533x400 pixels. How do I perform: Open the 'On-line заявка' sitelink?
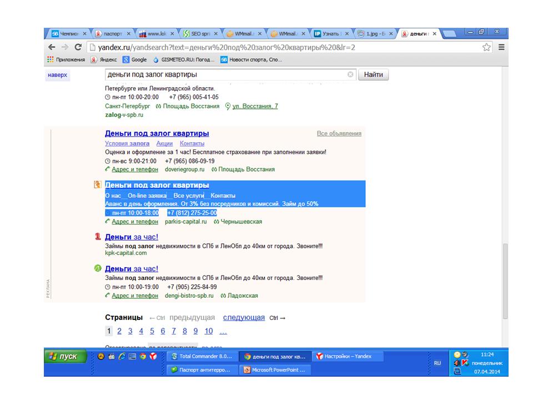click(x=147, y=196)
